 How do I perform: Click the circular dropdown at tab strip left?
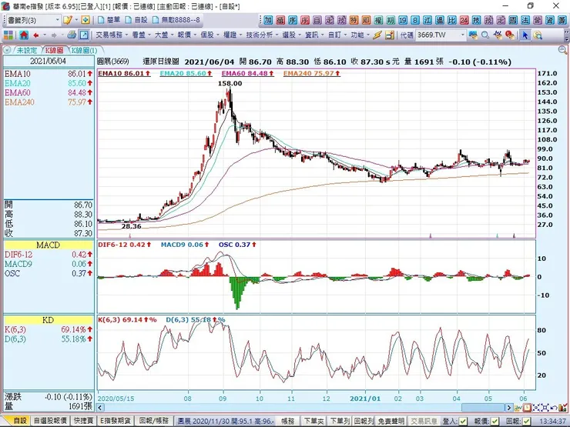[x=7, y=50]
